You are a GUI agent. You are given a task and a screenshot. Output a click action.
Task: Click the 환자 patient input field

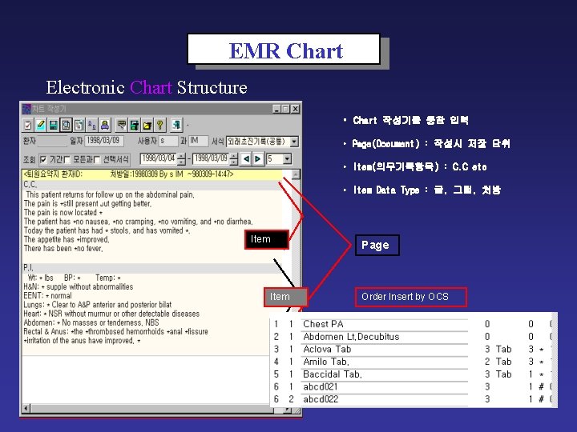[x=52, y=141]
